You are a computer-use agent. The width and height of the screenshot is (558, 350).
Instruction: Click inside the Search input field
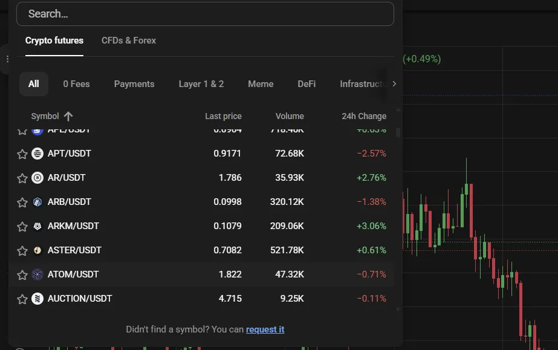204,13
